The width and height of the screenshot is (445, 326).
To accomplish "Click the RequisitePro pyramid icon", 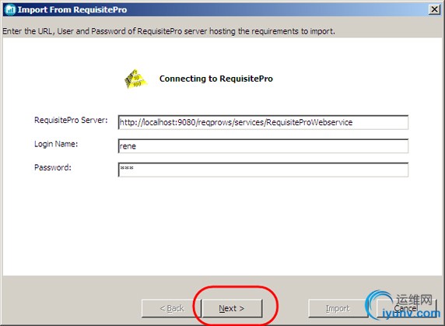I will click(135, 79).
